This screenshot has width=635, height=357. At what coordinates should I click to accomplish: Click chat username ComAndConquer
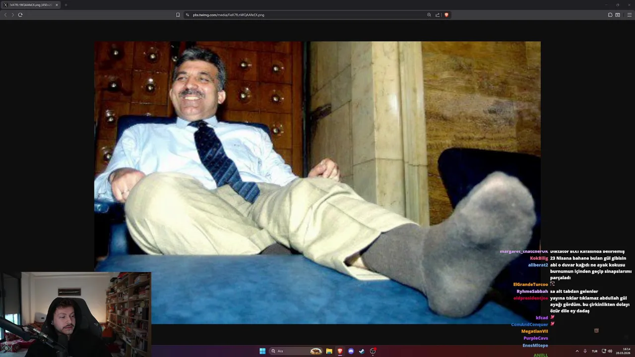[529, 325]
